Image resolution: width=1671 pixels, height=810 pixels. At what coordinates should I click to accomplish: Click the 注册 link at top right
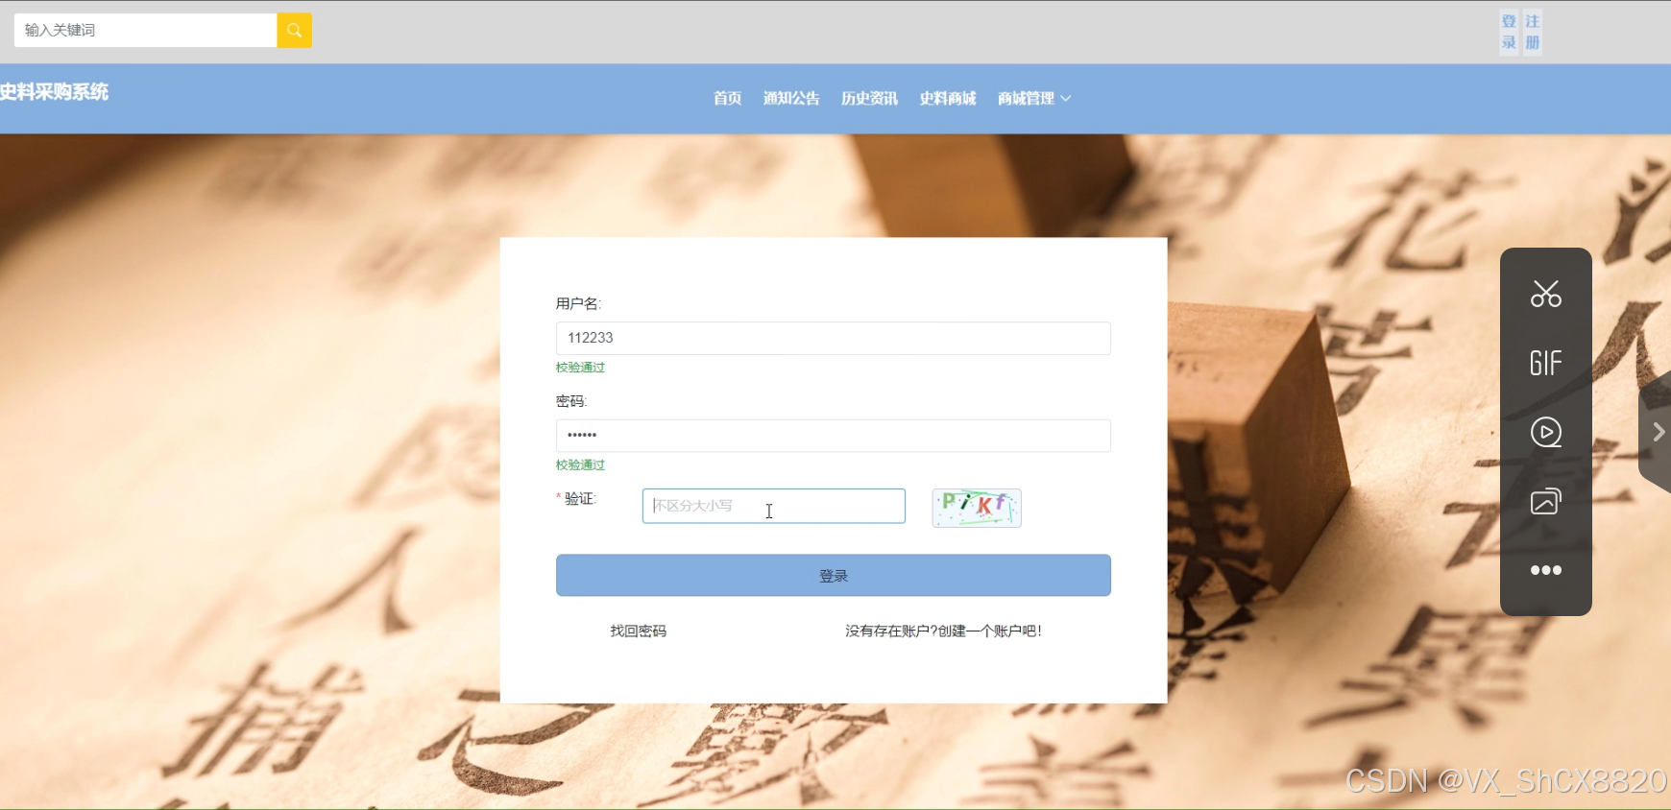coord(1533,32)
